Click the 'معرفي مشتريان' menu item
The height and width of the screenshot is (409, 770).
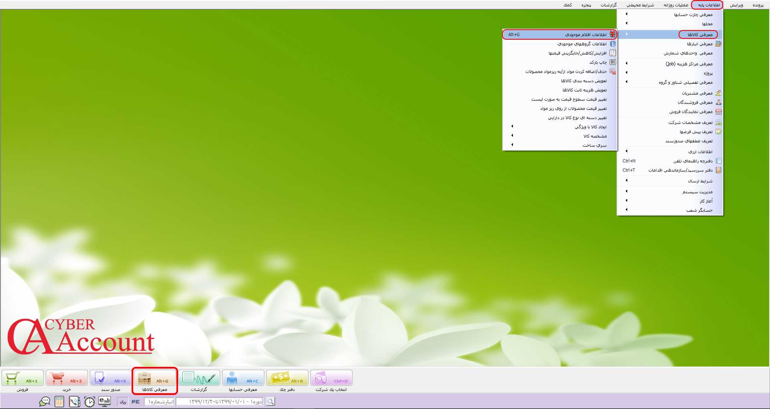click(697, 93)
